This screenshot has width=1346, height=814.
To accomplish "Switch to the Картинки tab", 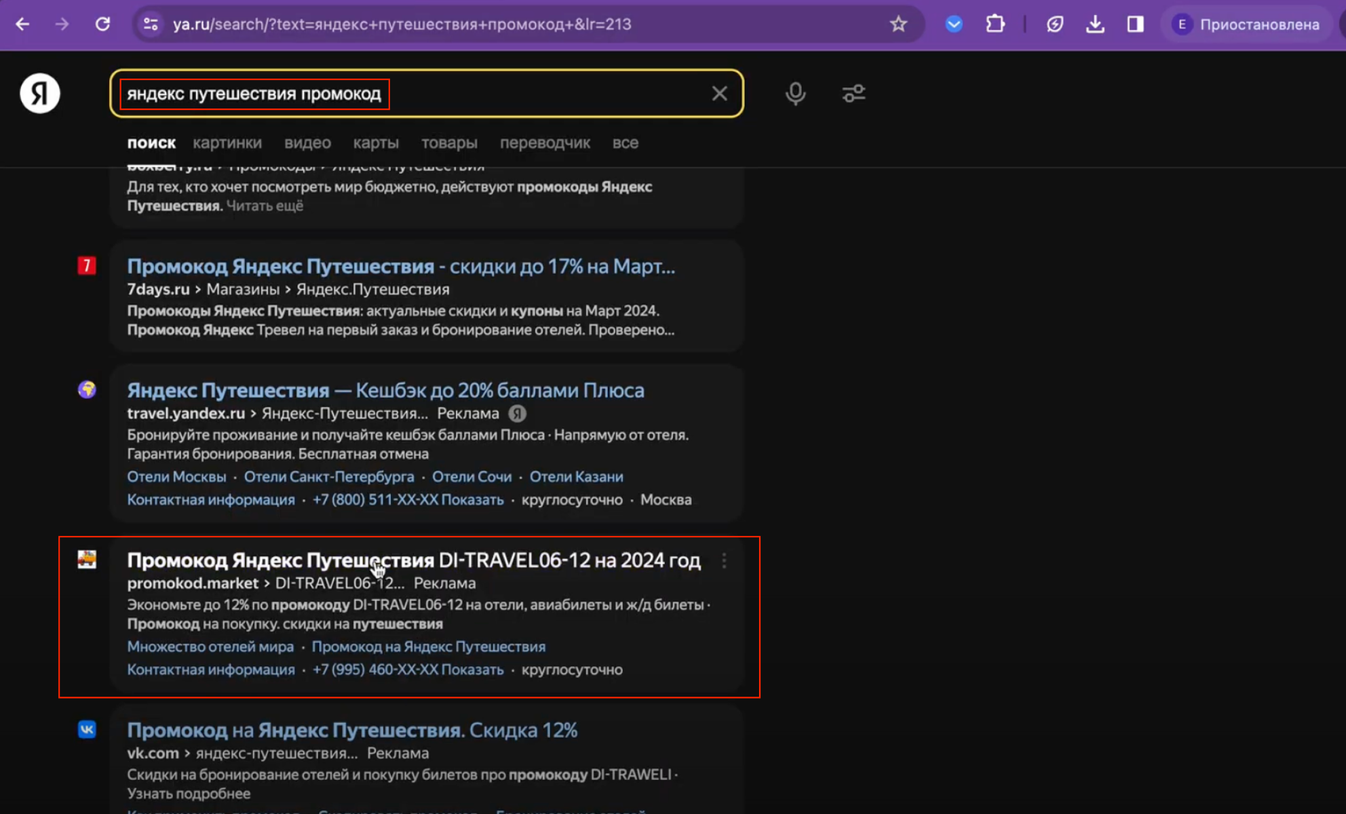I will click(227, 142).
